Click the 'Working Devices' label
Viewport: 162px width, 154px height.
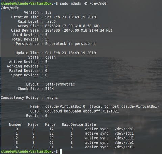click(23, 66)
